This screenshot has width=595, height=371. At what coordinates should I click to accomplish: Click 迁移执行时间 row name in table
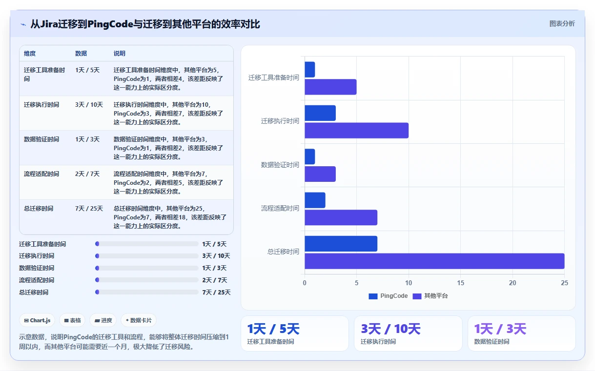tap(41, 104)
